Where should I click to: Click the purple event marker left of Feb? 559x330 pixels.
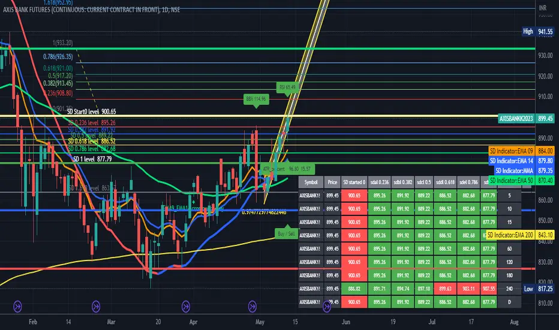click(17, 306)
